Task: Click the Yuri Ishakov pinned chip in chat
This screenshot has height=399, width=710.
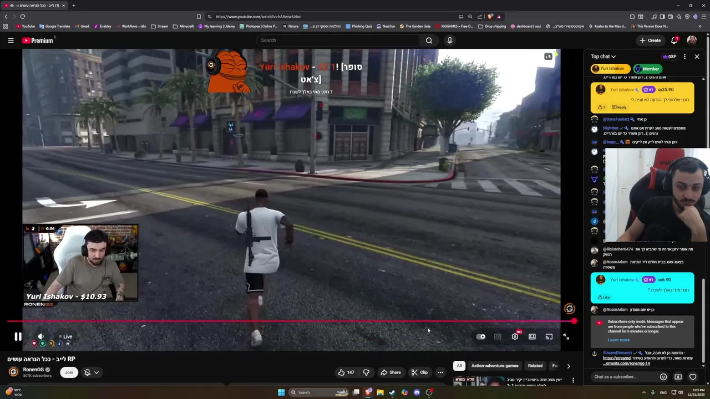Action: pyautogui.click(x=610, y=69)
